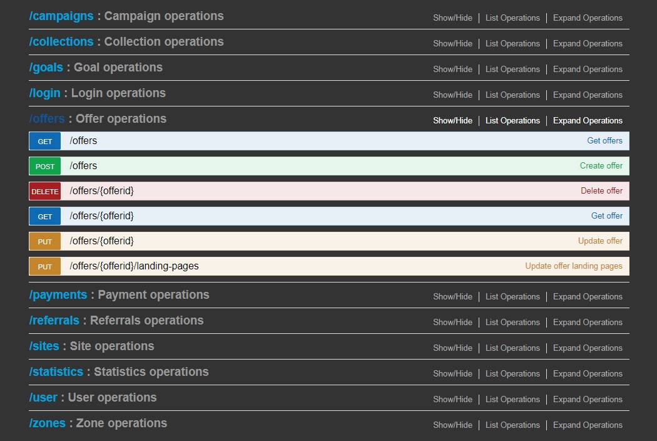657x441 pixels.
Task: Toggle Show/Hide for the /campaigns section
Action: 452,18
